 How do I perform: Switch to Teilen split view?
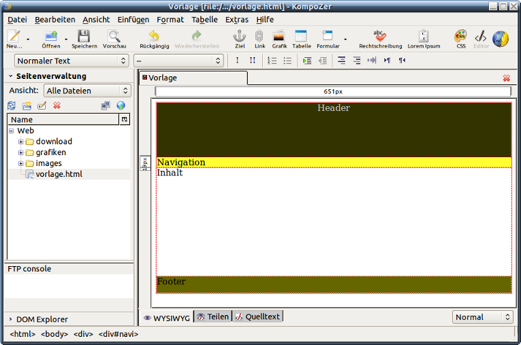point(212,317)
